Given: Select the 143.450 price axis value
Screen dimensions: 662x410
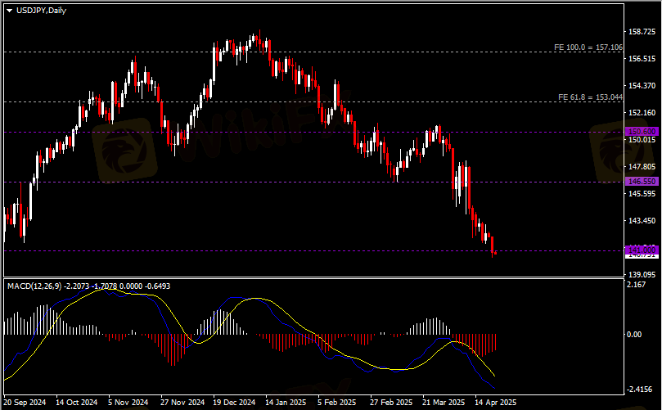Looking at the screenshot, I should pyautogui.click(x=642, y=221).
